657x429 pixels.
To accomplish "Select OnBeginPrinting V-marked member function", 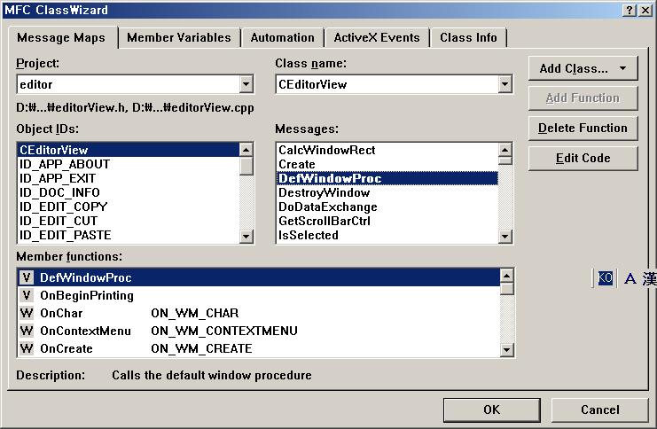I will coord(259,295).
